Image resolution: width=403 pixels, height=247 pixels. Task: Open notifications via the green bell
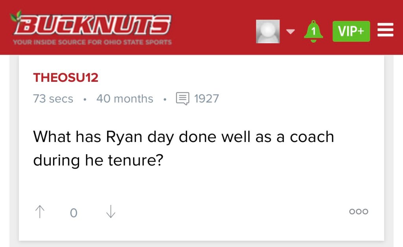click(313, 31)
